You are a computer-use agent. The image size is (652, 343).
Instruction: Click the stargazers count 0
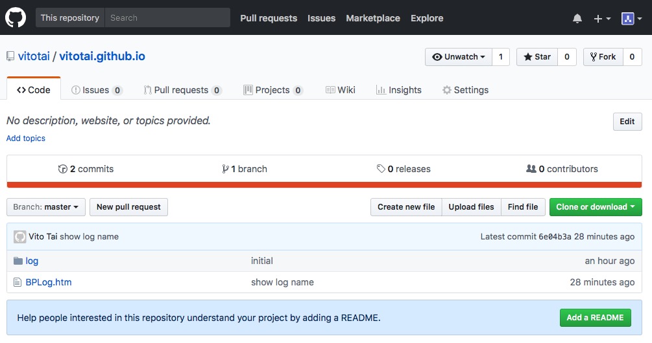pyautogui.click(x=567, y=57)
